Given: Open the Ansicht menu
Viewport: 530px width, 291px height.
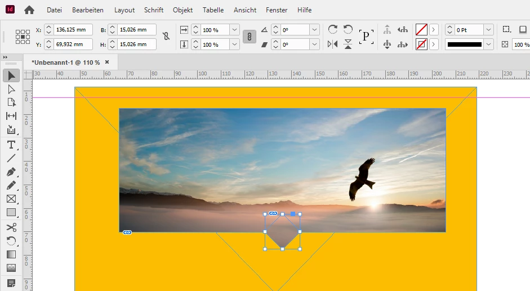Looking at the screenshot, I should tap(245, 10).
